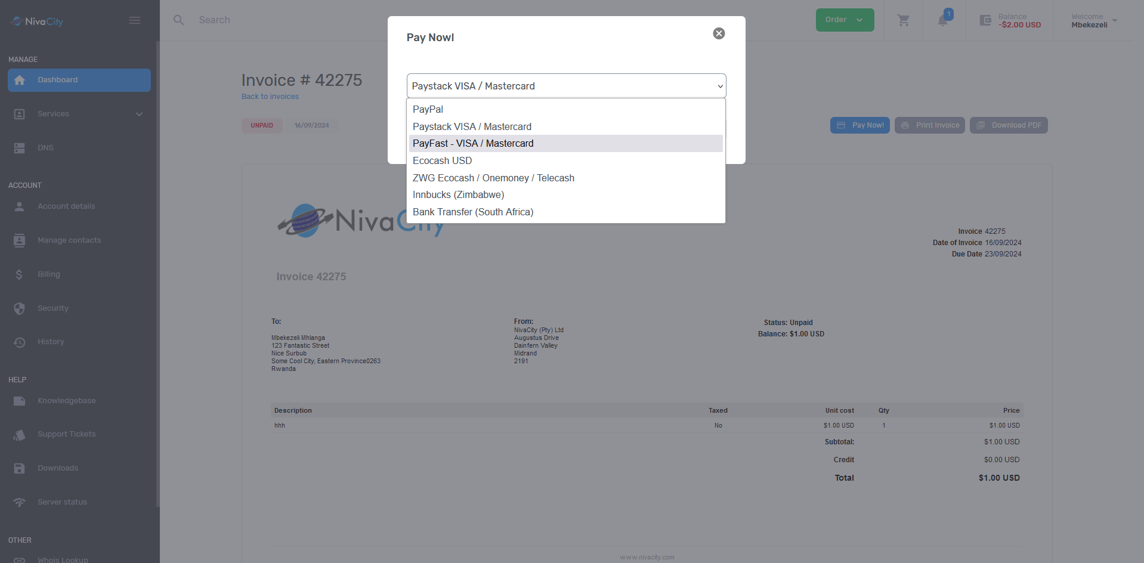Click the Manage contacts icon
1144x563 pixels.
(20, 240)
